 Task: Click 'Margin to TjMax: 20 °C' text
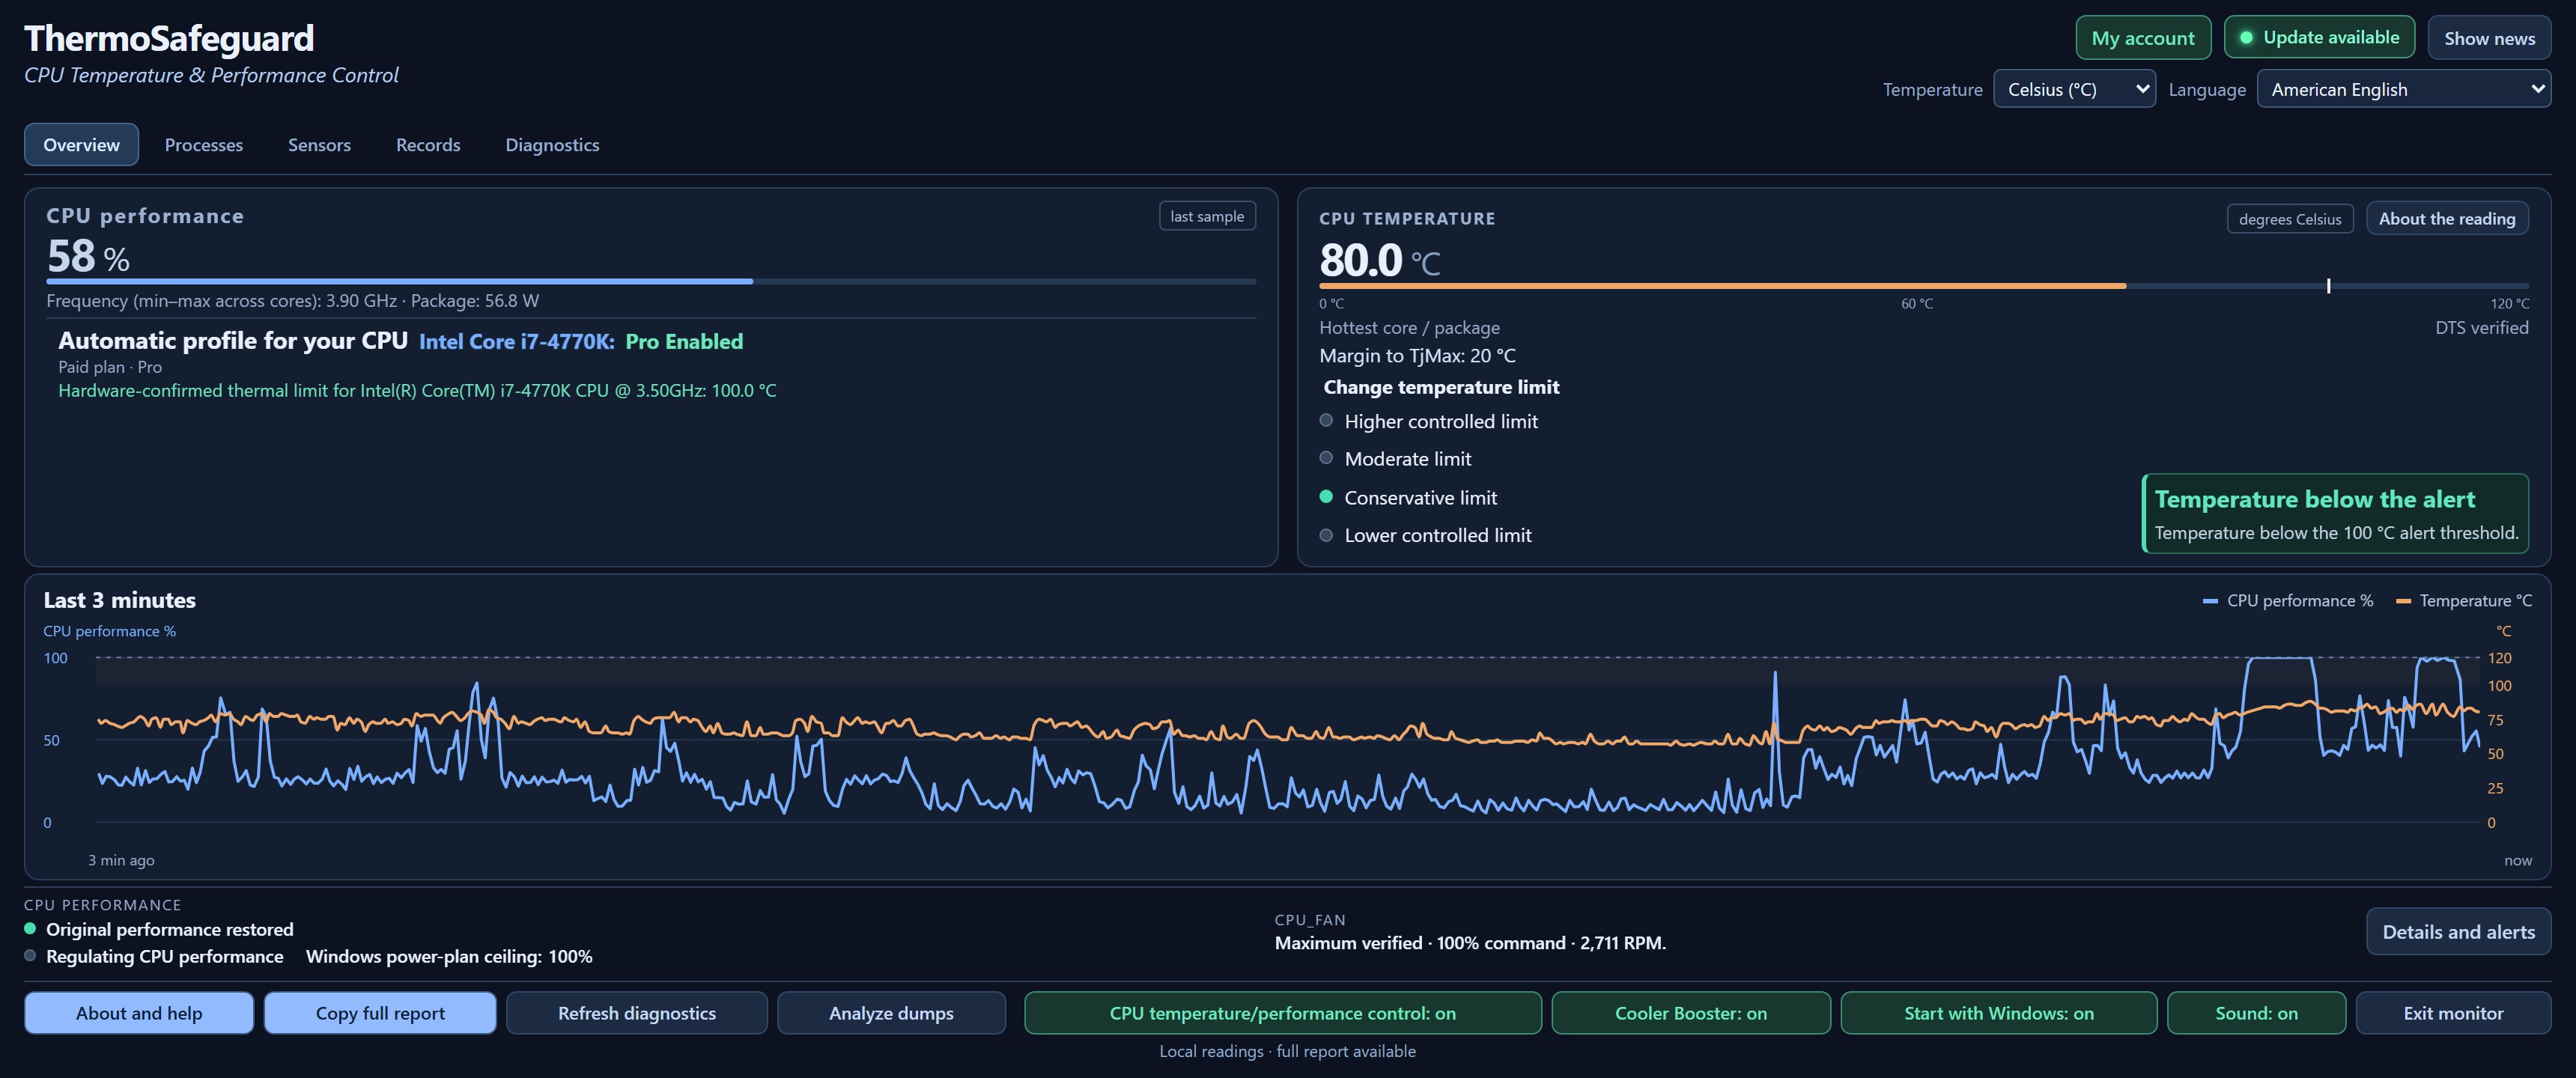1417,355
